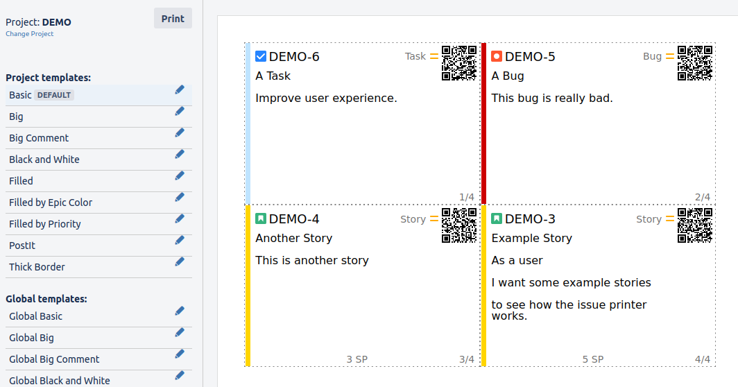Select the PostIt template

[22, 246]
